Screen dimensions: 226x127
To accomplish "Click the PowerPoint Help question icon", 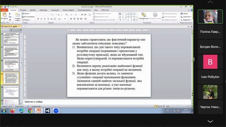I will point(191,10).
